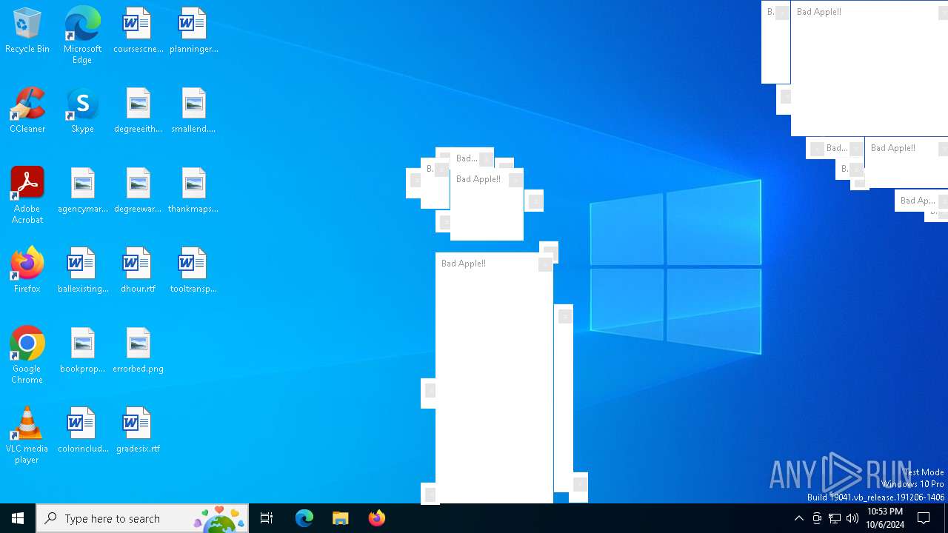Close the large center Bad Apple!! window

(x=545, y=264)
